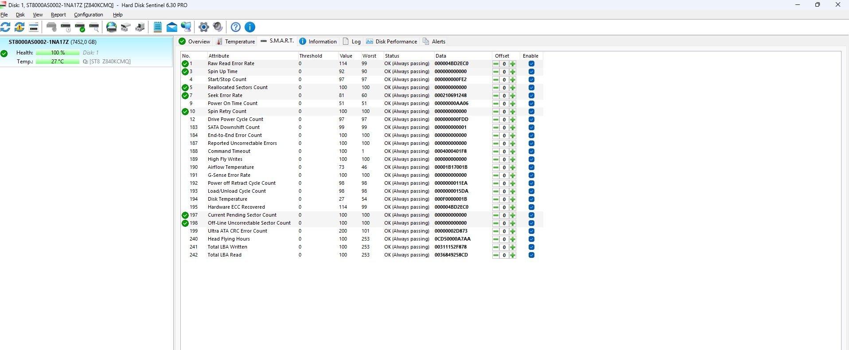Click the disk with green checkmark icon
The height and width of the screenshot is (350, 849).
coord(80,27)
